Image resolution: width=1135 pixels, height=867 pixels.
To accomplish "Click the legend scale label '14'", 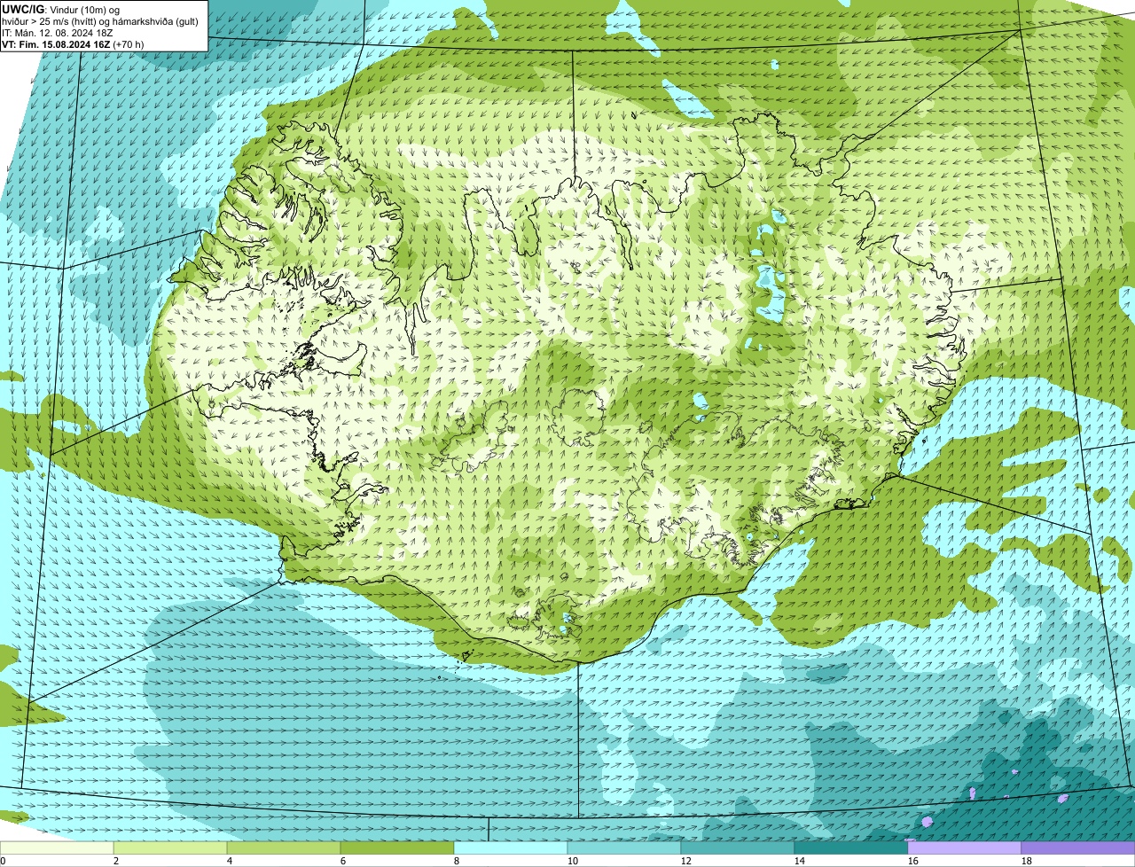I will (x=800, y=861).
